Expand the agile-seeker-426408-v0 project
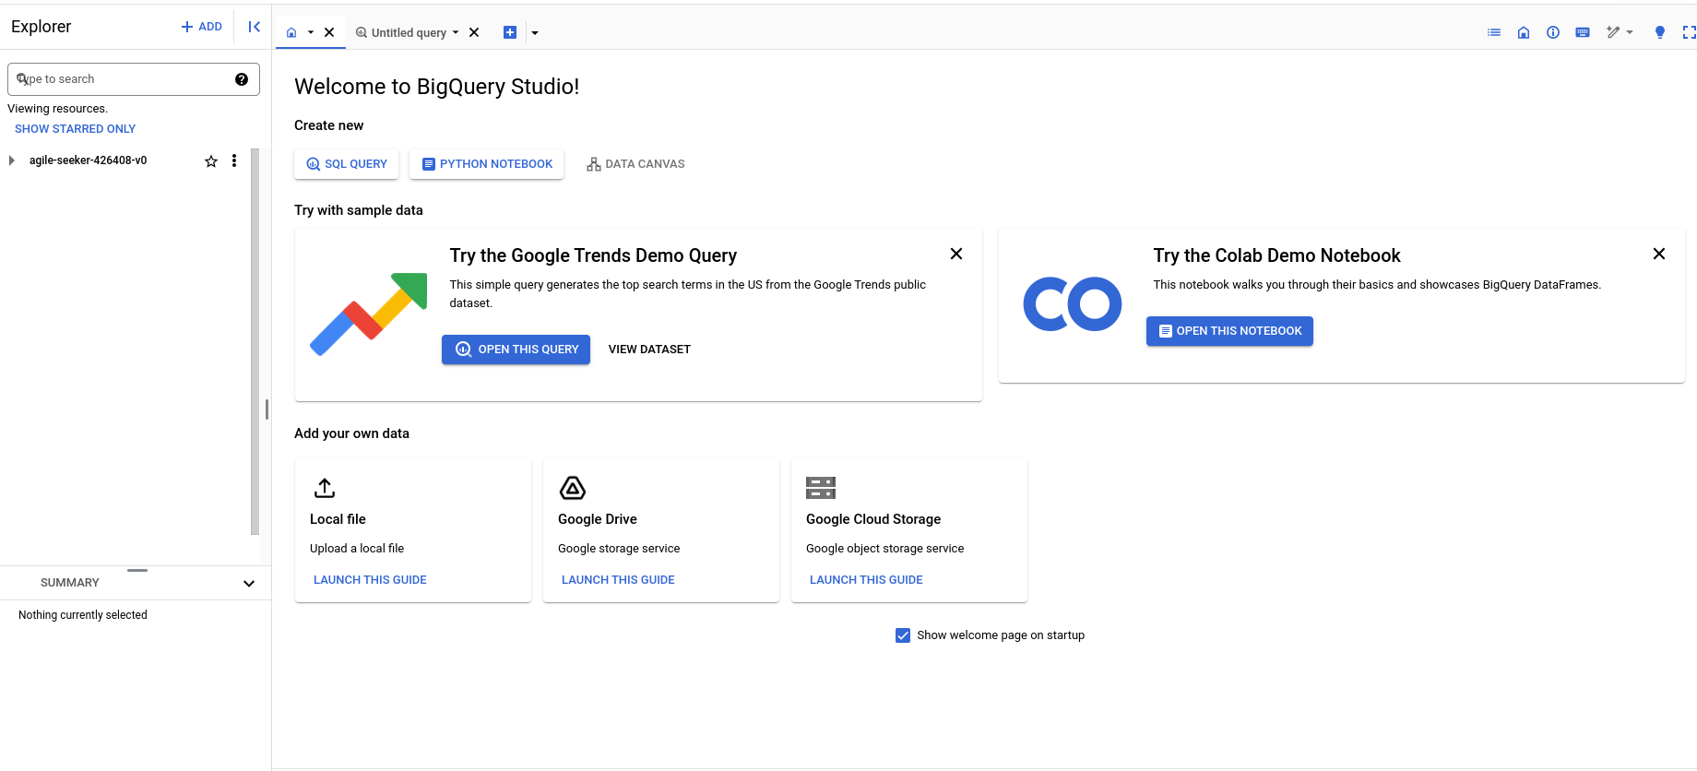1697x771 pixels. click(11, 160)
